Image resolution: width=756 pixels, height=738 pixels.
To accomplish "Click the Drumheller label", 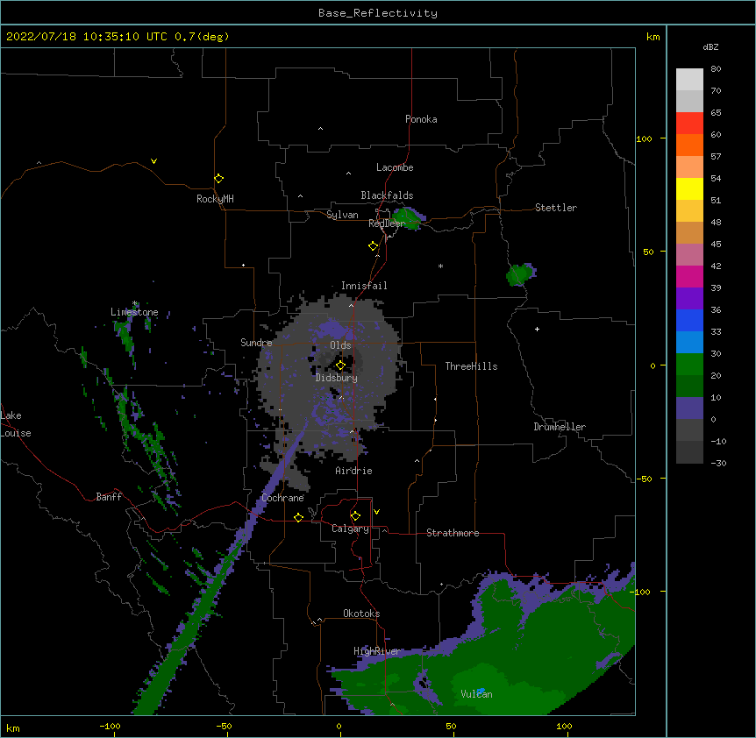I will click(x=560, y=427).
